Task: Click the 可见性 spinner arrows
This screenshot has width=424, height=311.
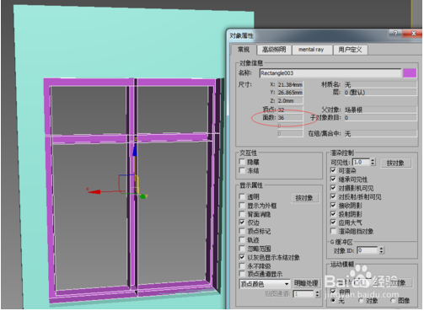Action: [373, 162]
